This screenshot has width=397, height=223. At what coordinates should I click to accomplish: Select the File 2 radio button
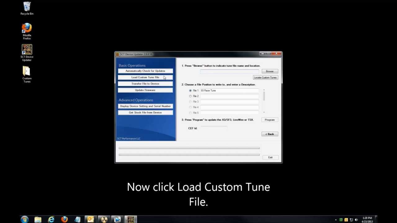[x=190, y=96]
